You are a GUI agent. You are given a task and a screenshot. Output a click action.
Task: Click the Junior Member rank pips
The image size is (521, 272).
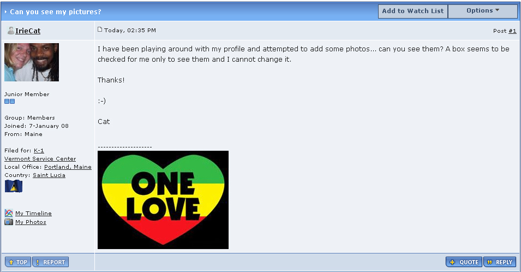point(9,102)
